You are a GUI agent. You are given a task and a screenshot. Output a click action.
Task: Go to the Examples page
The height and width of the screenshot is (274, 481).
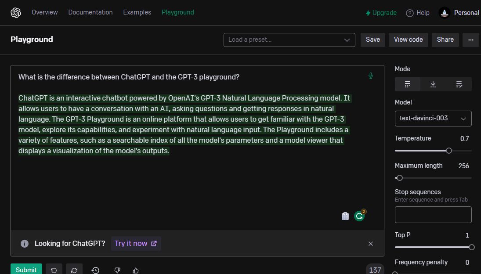click(137, 13)
